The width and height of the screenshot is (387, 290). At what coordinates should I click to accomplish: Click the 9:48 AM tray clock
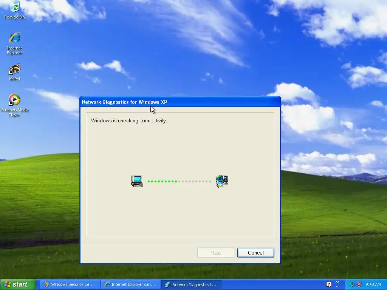pyautogui.click(x=373, y=284)
